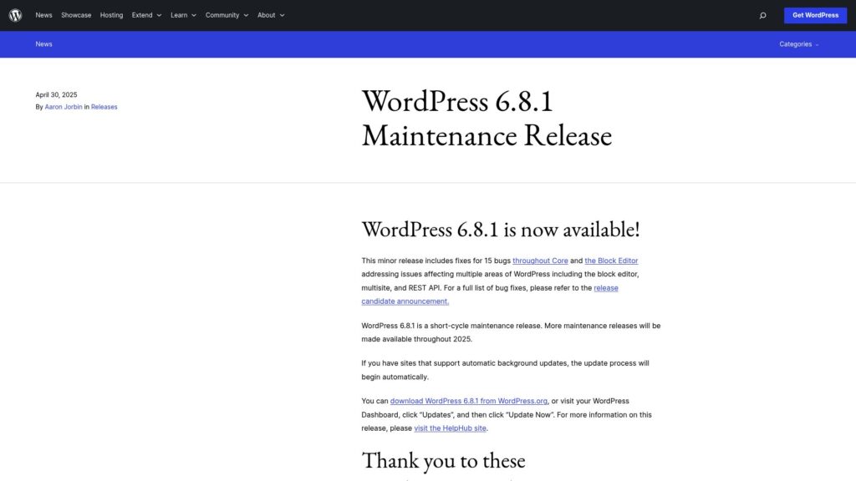Visit author Aaron Jorbin's link
The height and width of the screenshot is (481, 856).
(x=64, y=107)
